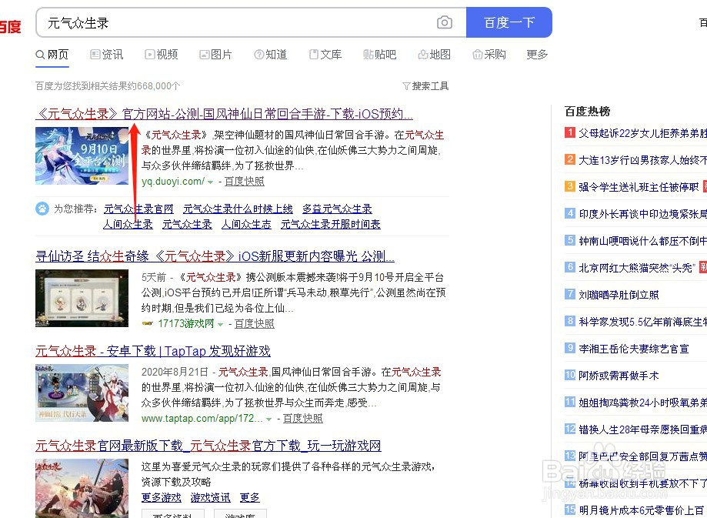Click the paw icon beside 为您推荐
This screenshot has height=518, width=707.
(42, 209)
